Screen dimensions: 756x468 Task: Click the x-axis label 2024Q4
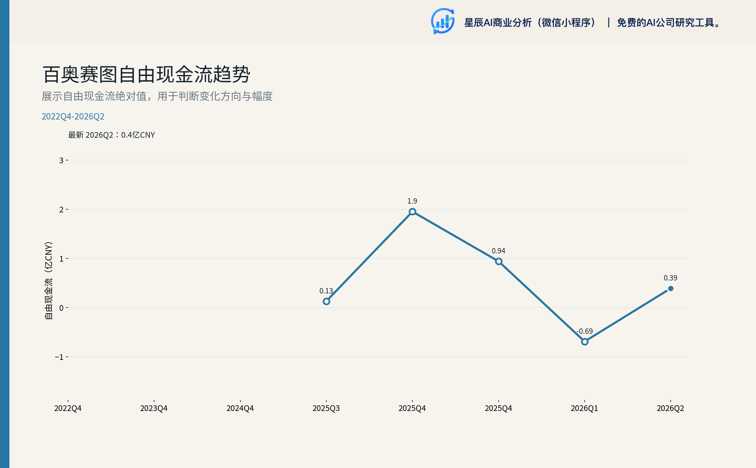pyautogui.click(x=240, y=408)
